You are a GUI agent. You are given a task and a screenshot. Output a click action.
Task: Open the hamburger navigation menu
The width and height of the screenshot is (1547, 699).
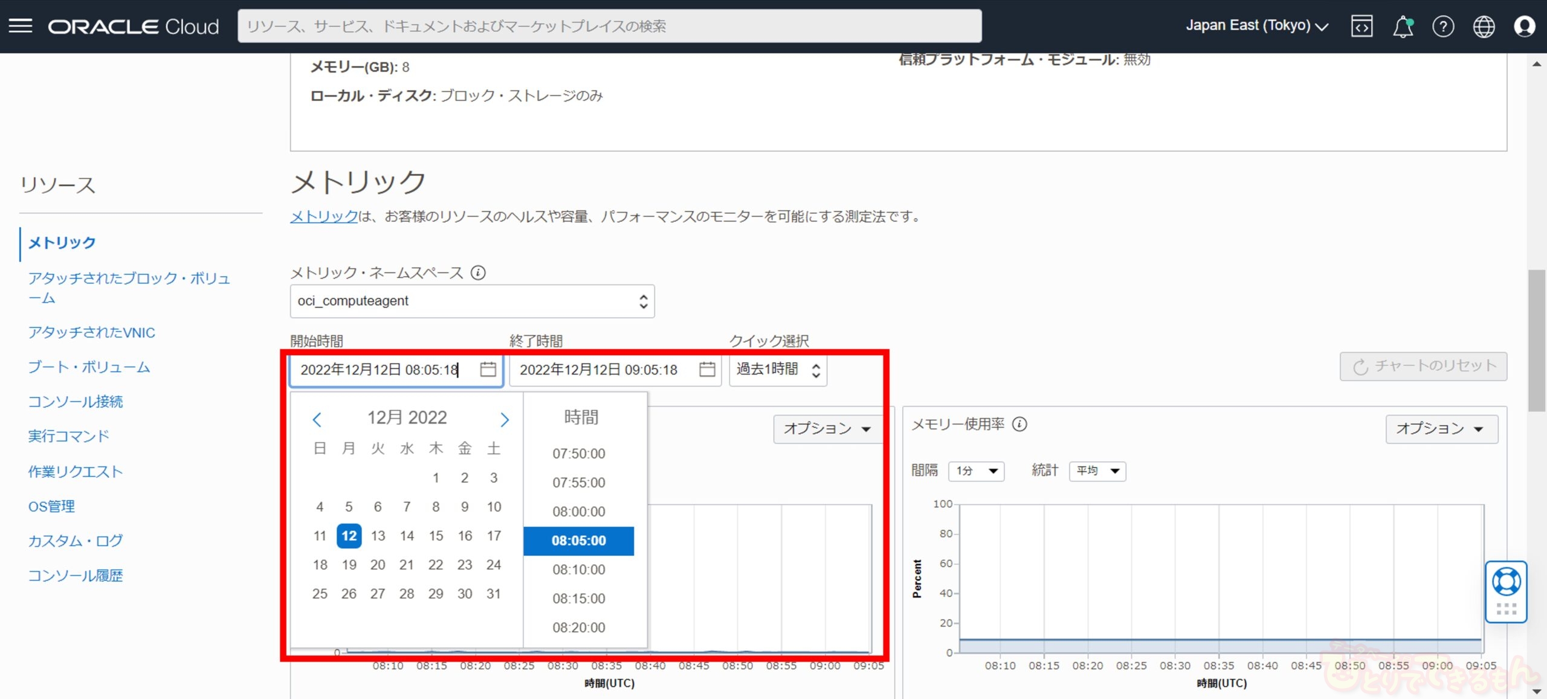coord(21,26)
